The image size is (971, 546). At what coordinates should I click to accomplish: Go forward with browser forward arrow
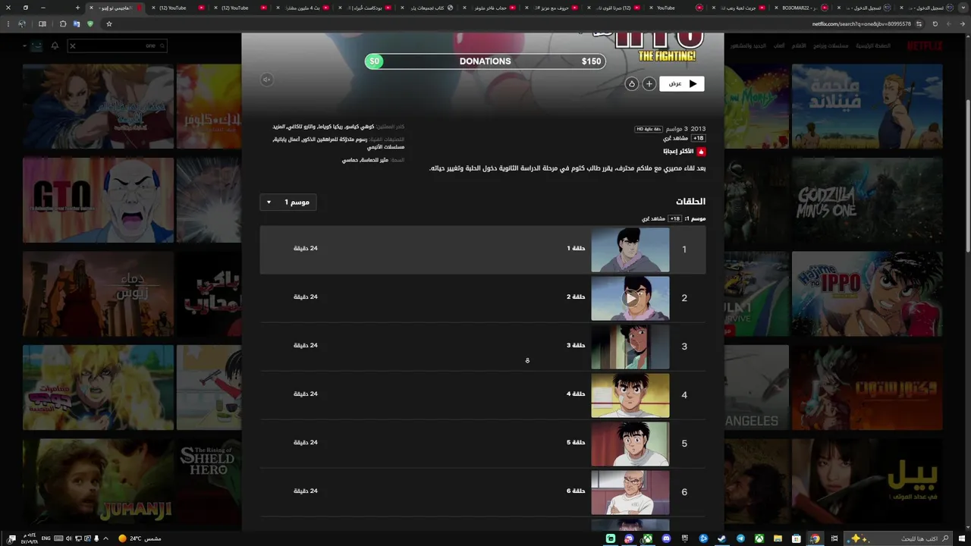tap(949, 24)
